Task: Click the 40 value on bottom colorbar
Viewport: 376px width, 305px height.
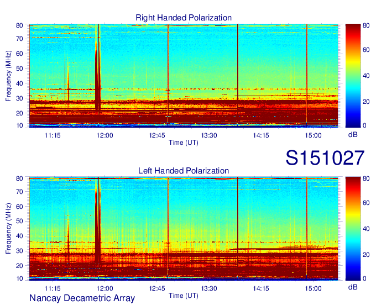Action: coord(366,229)
